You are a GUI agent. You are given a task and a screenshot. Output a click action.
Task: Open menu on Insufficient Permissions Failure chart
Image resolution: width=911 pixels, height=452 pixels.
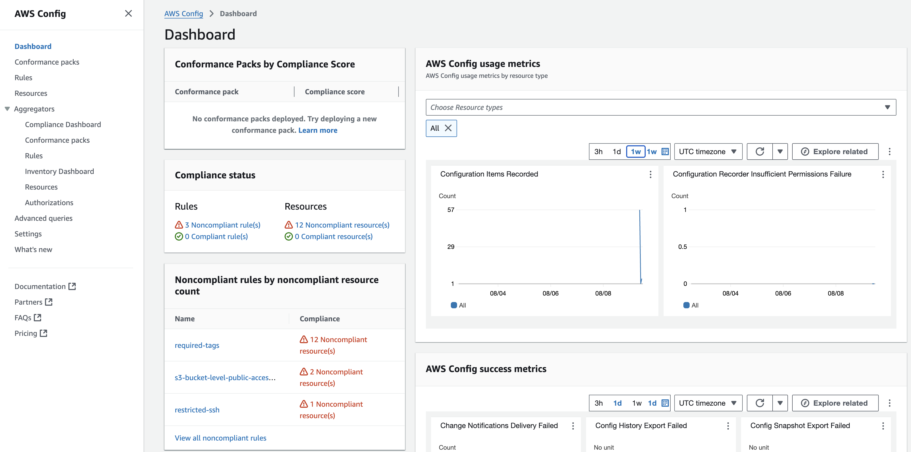click(883, 174)
